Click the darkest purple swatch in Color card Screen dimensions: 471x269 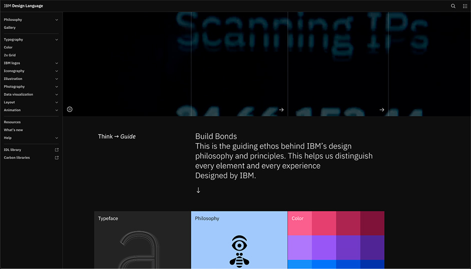(372, 247)
